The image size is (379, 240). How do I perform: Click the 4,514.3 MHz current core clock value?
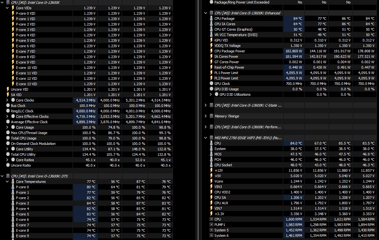coord(86,100)
